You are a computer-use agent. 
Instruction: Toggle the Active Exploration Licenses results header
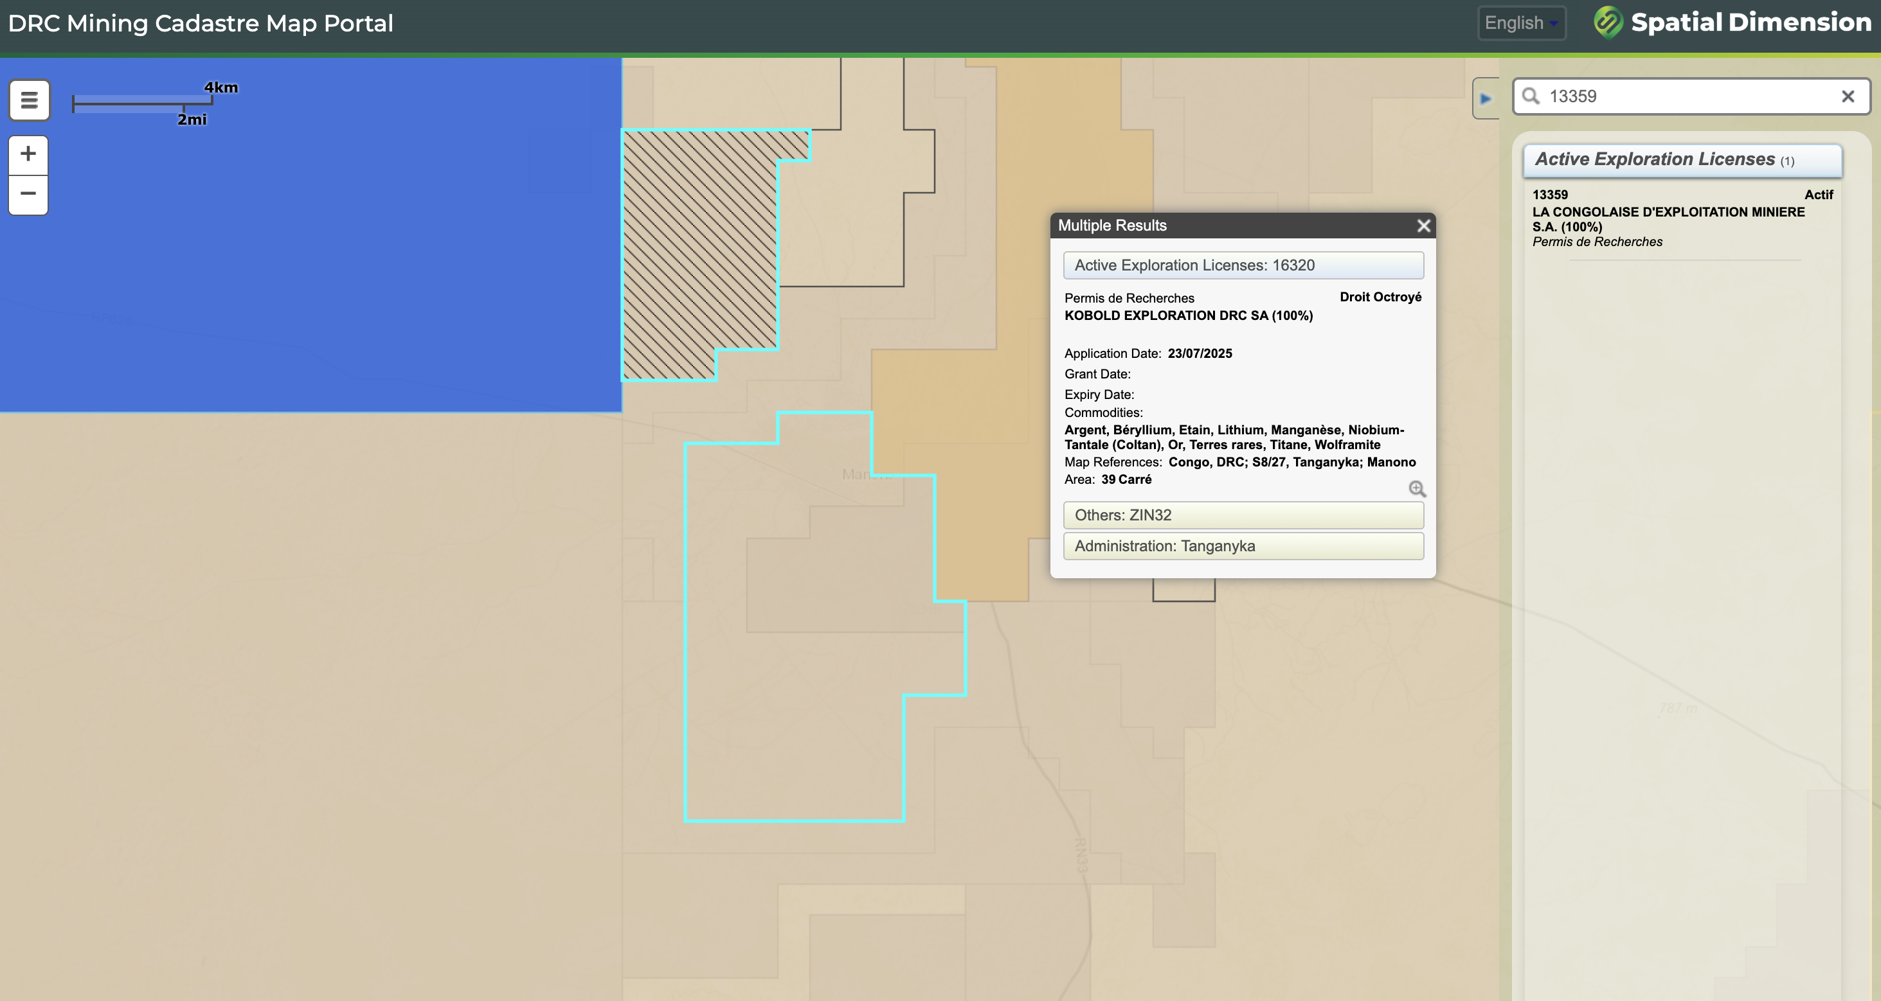click(x=1682, y=160)
